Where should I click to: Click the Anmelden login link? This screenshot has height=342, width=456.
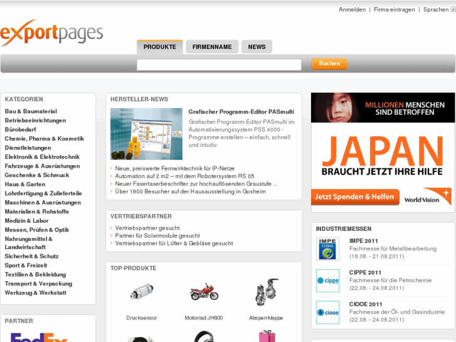coord(352,9)
